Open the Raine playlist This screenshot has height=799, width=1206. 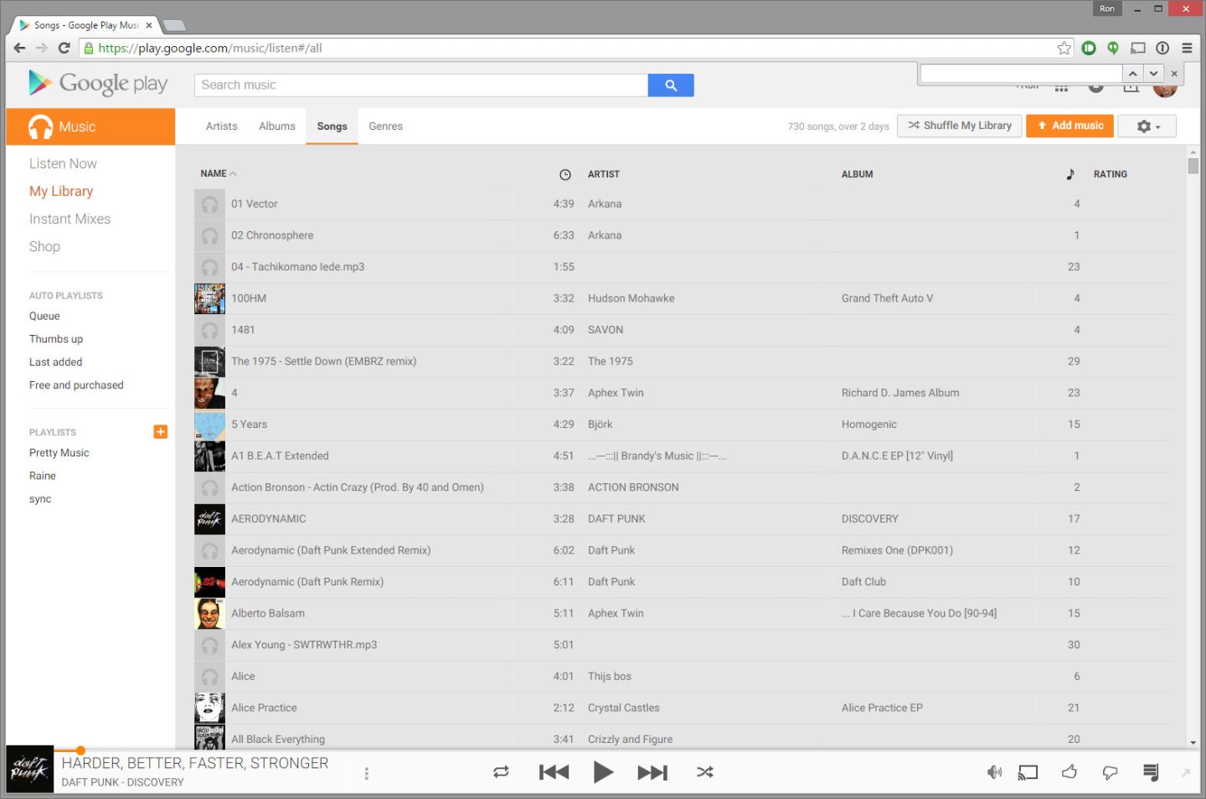click(43, 476)
